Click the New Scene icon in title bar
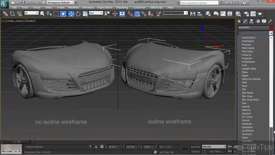The image size is (275, 155). 12,3
